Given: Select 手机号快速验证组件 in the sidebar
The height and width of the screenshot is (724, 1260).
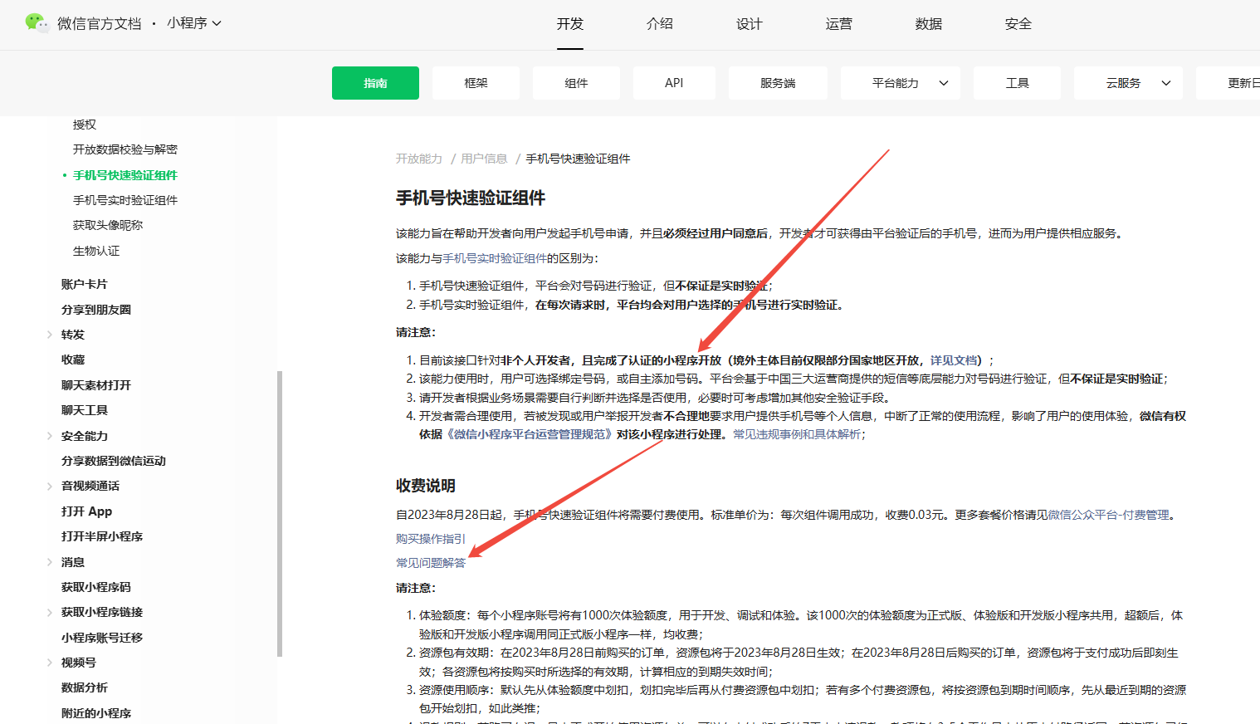Looking at the screenshot, I should [x=125, y=175].
